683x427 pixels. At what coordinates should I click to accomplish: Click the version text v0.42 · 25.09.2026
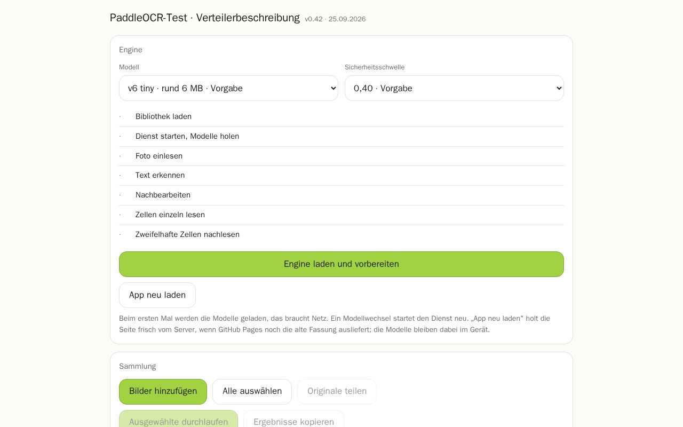(335, 19)
